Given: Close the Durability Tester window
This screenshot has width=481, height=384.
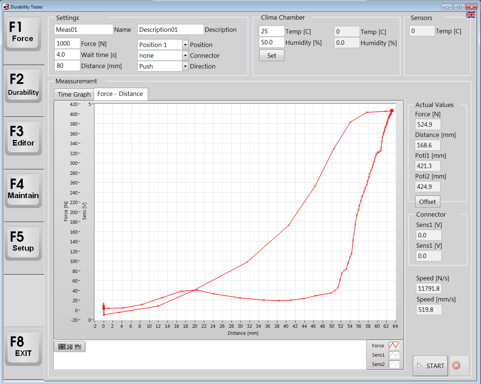Looking at the screenshot, I should coord(471,7).
